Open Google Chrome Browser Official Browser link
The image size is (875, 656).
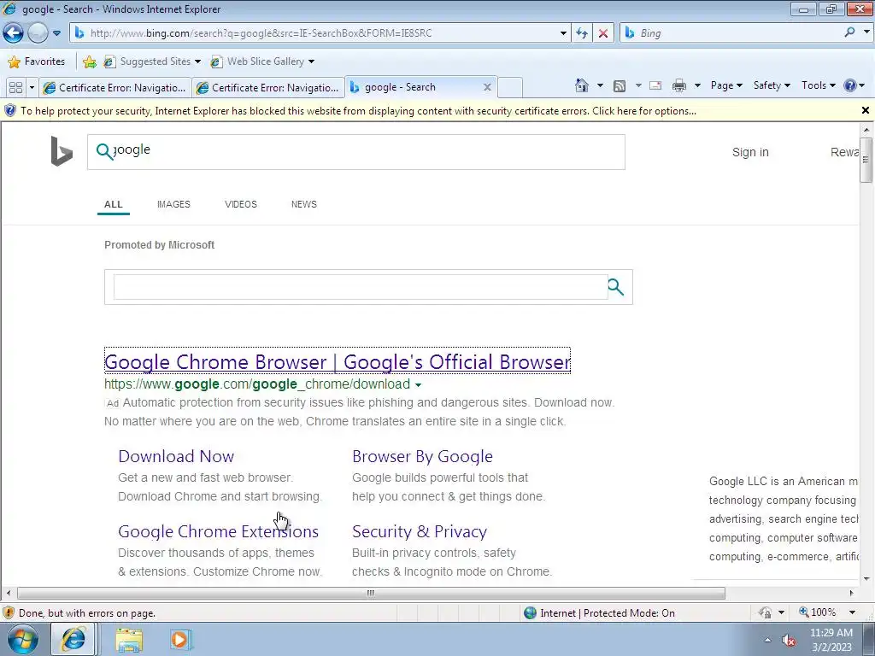click(x=337, y=361)
